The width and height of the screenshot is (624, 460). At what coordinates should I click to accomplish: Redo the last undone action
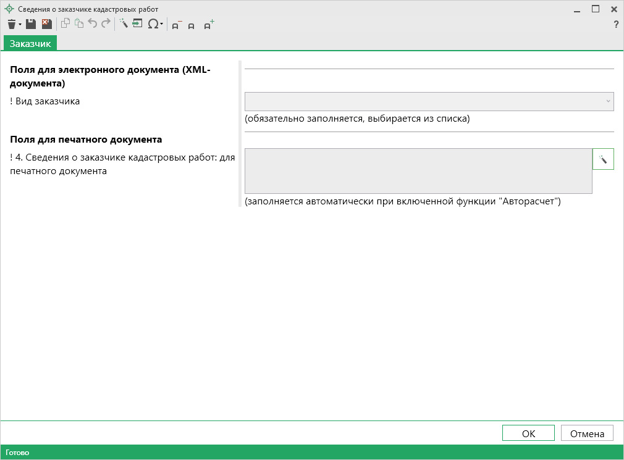coord(106,24)
